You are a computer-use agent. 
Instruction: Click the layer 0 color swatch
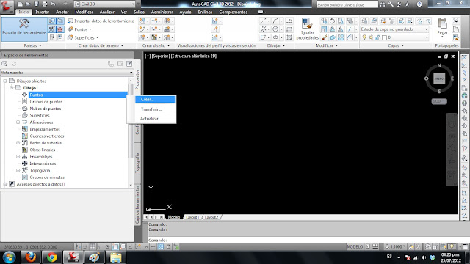tap(384, 37)
